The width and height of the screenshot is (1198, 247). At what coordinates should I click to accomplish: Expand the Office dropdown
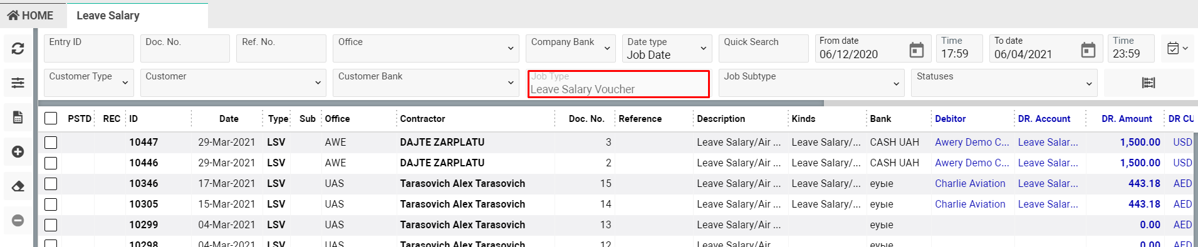click(x=425, y=48)
